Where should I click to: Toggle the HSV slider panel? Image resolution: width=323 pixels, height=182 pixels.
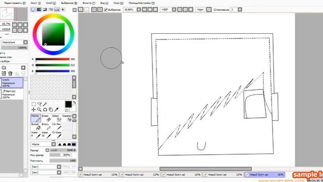(45, 10)
